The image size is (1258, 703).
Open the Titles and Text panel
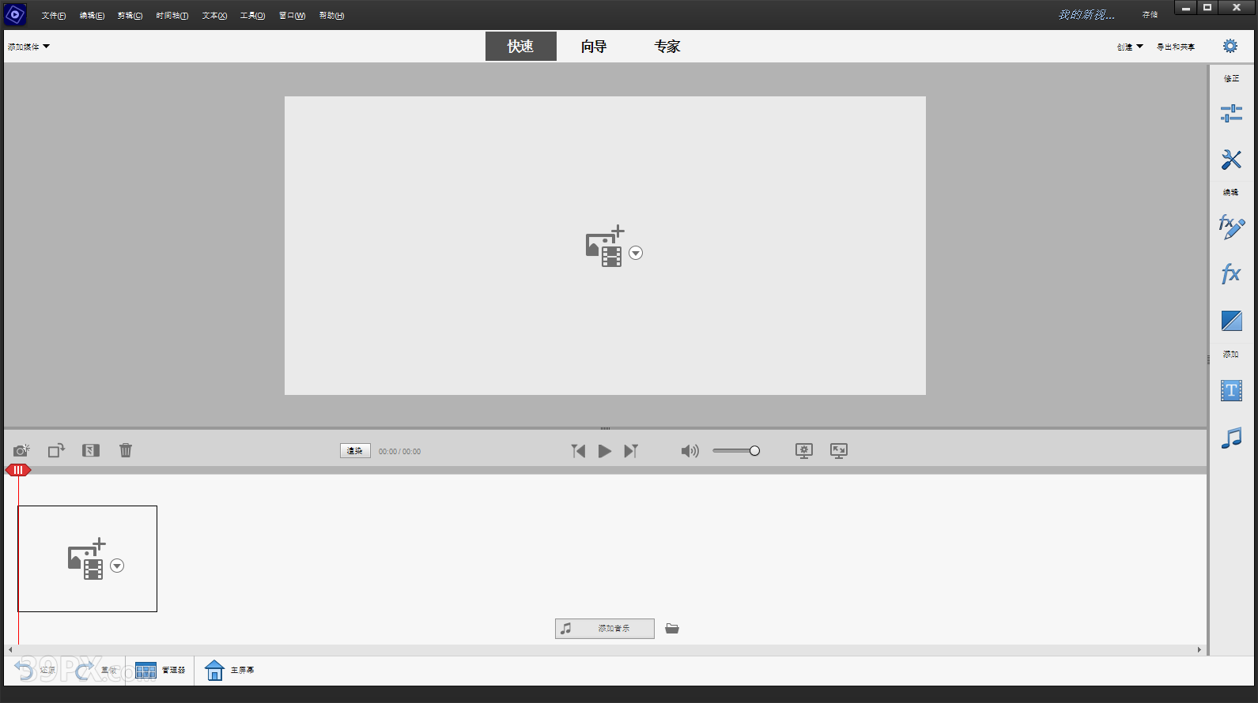tap(1231, 390)
